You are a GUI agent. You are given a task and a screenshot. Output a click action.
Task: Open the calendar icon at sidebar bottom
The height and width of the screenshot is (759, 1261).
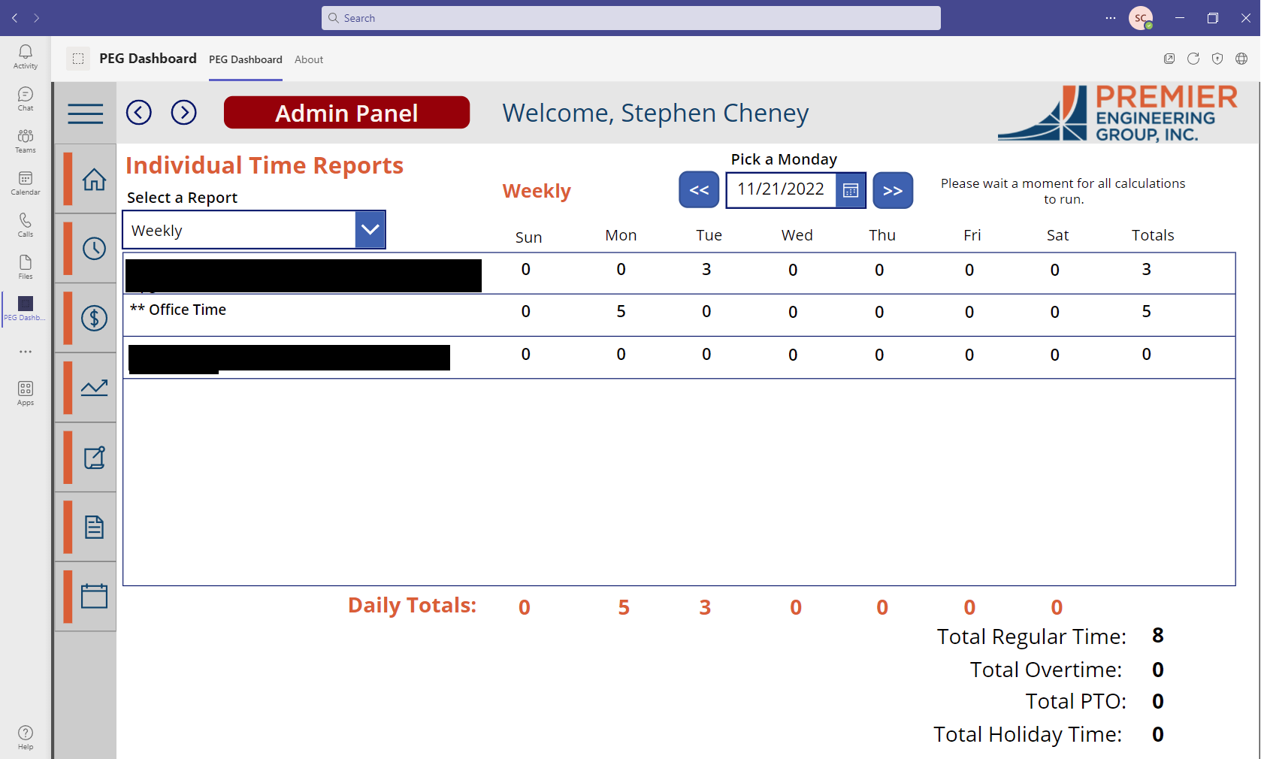coord(95,596)
